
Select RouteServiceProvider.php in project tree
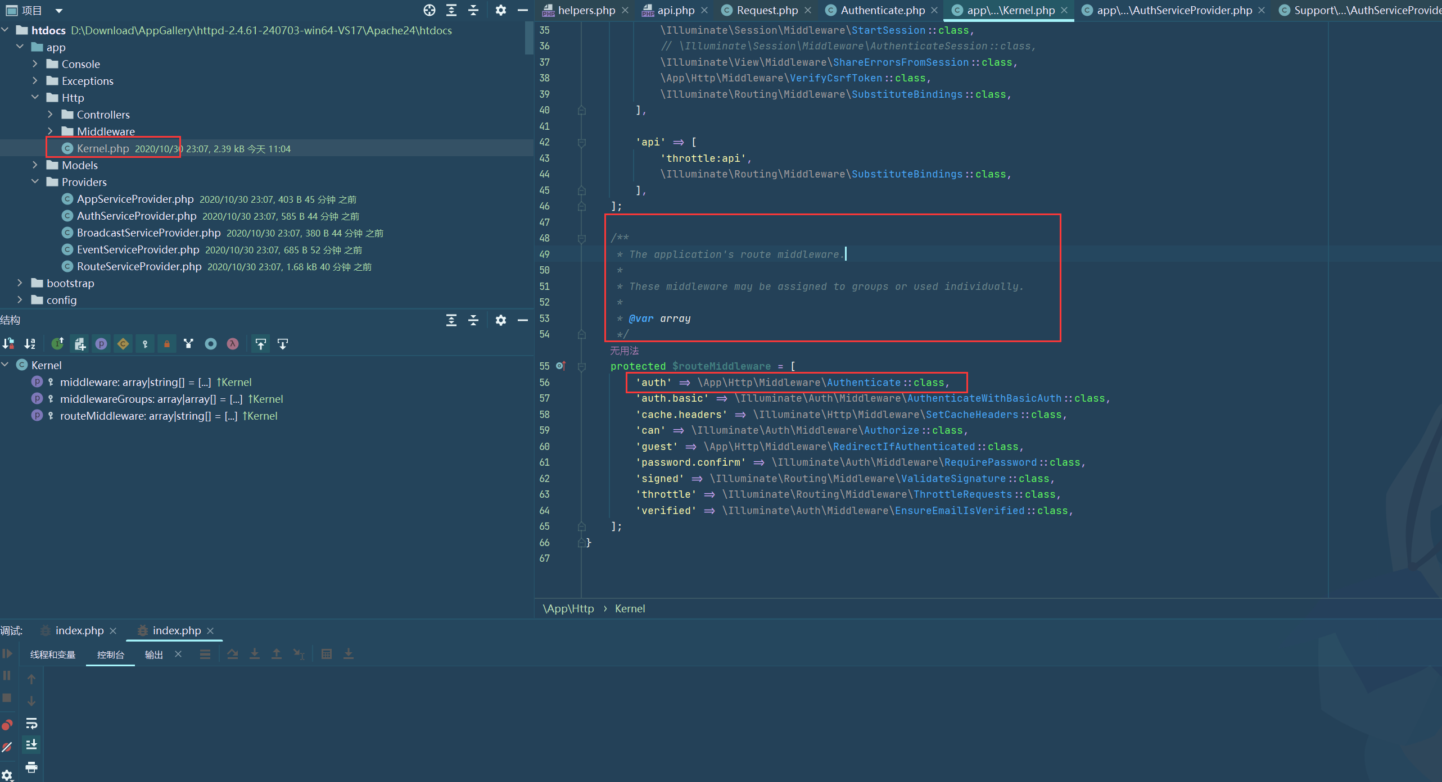pos(139,266)
